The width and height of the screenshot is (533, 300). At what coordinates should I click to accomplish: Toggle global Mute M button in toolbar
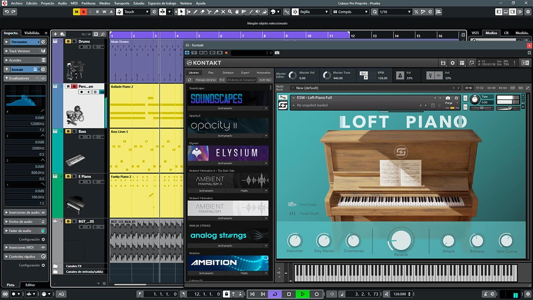click(x=77, y=12)
